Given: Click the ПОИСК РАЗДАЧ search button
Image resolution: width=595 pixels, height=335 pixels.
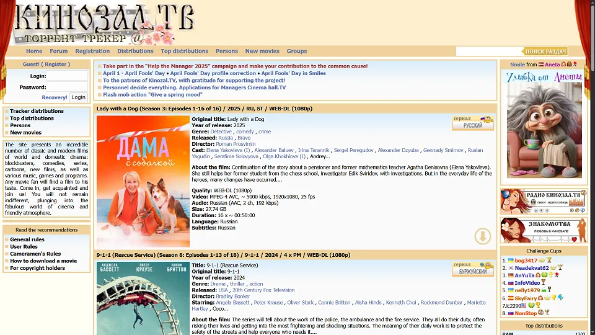Looking at the screenshot, I should click(x=545, y=51).
